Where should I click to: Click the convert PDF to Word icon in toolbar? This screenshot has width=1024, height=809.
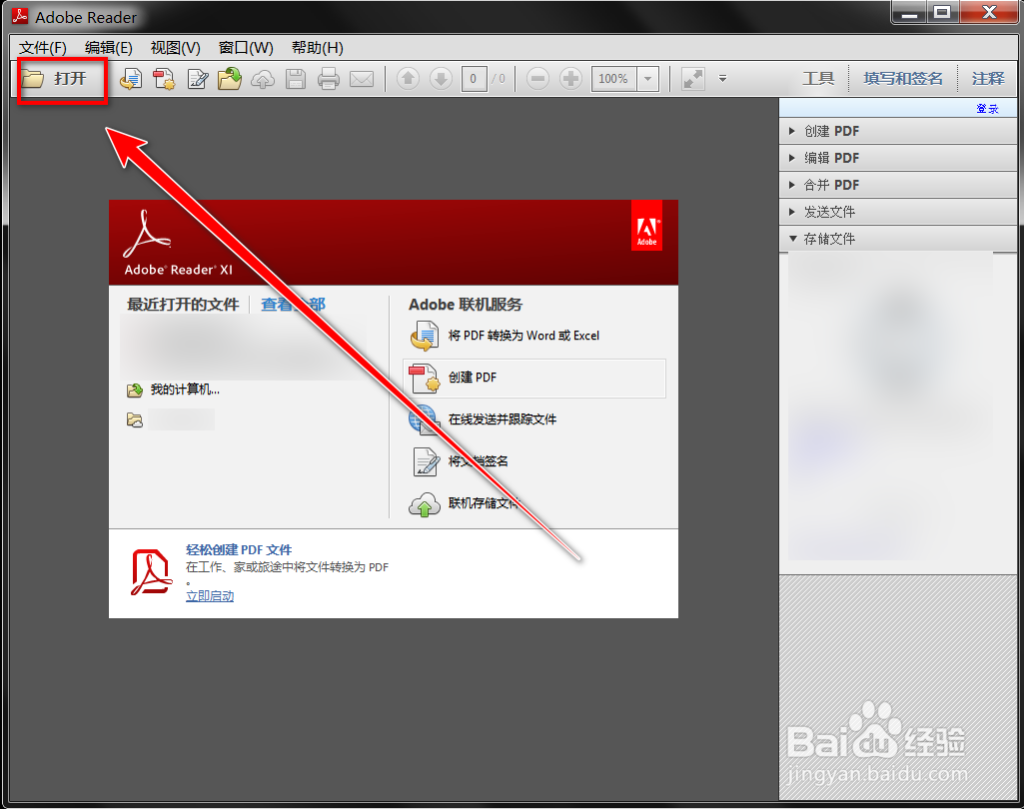(x=131, y=79)
